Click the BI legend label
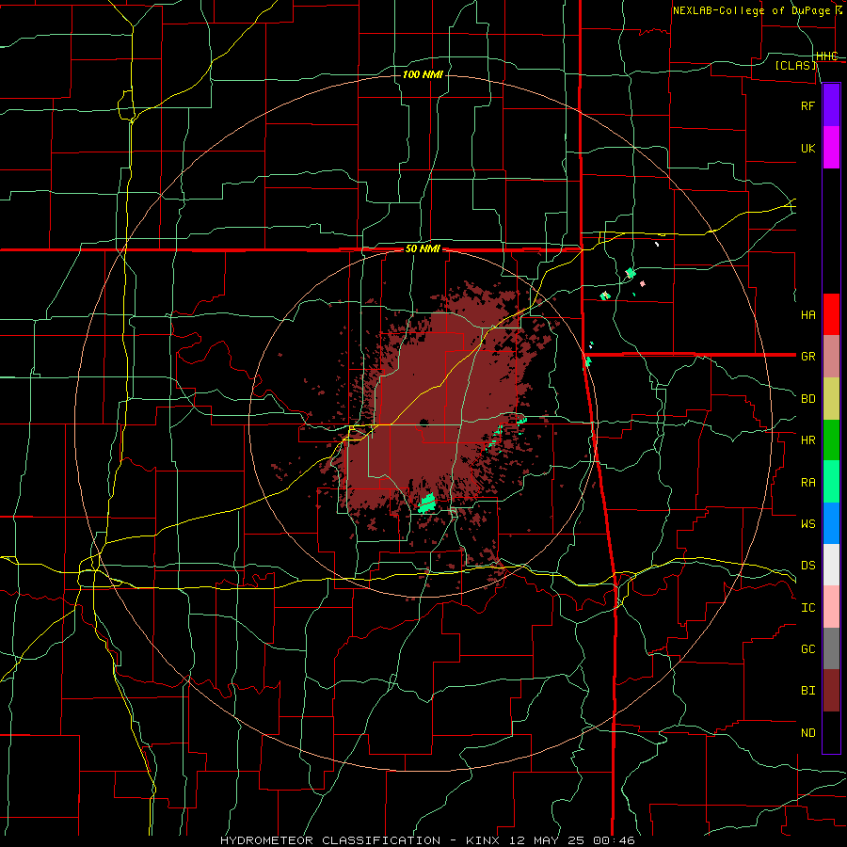The image size is (847, 847). tap(807, 691)
